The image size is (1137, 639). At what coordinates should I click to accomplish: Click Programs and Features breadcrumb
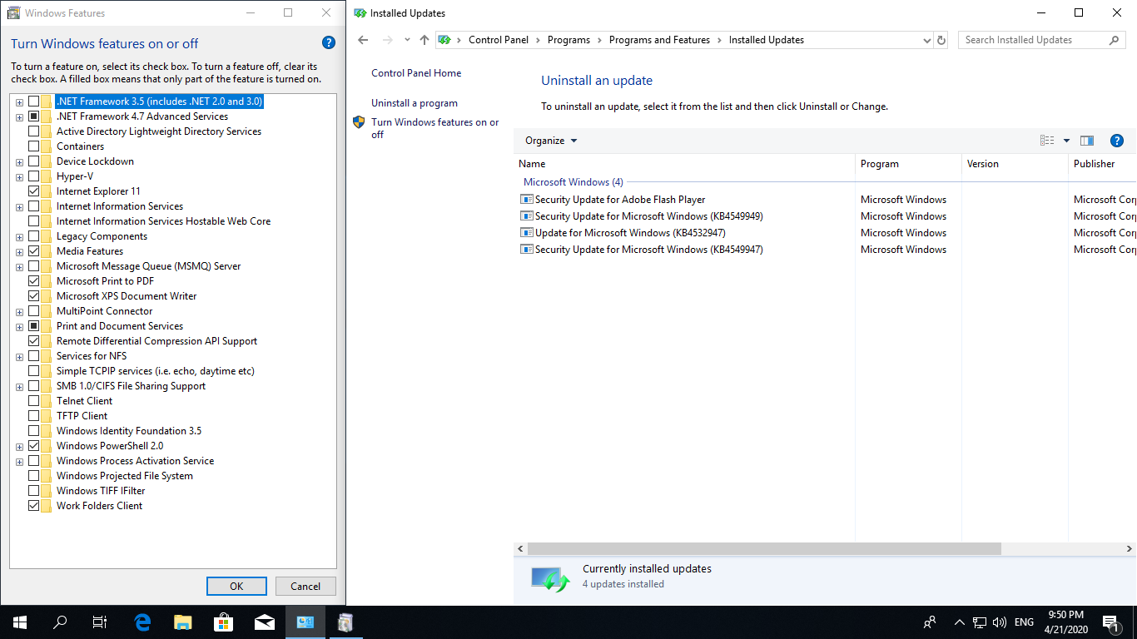[659, 40]
